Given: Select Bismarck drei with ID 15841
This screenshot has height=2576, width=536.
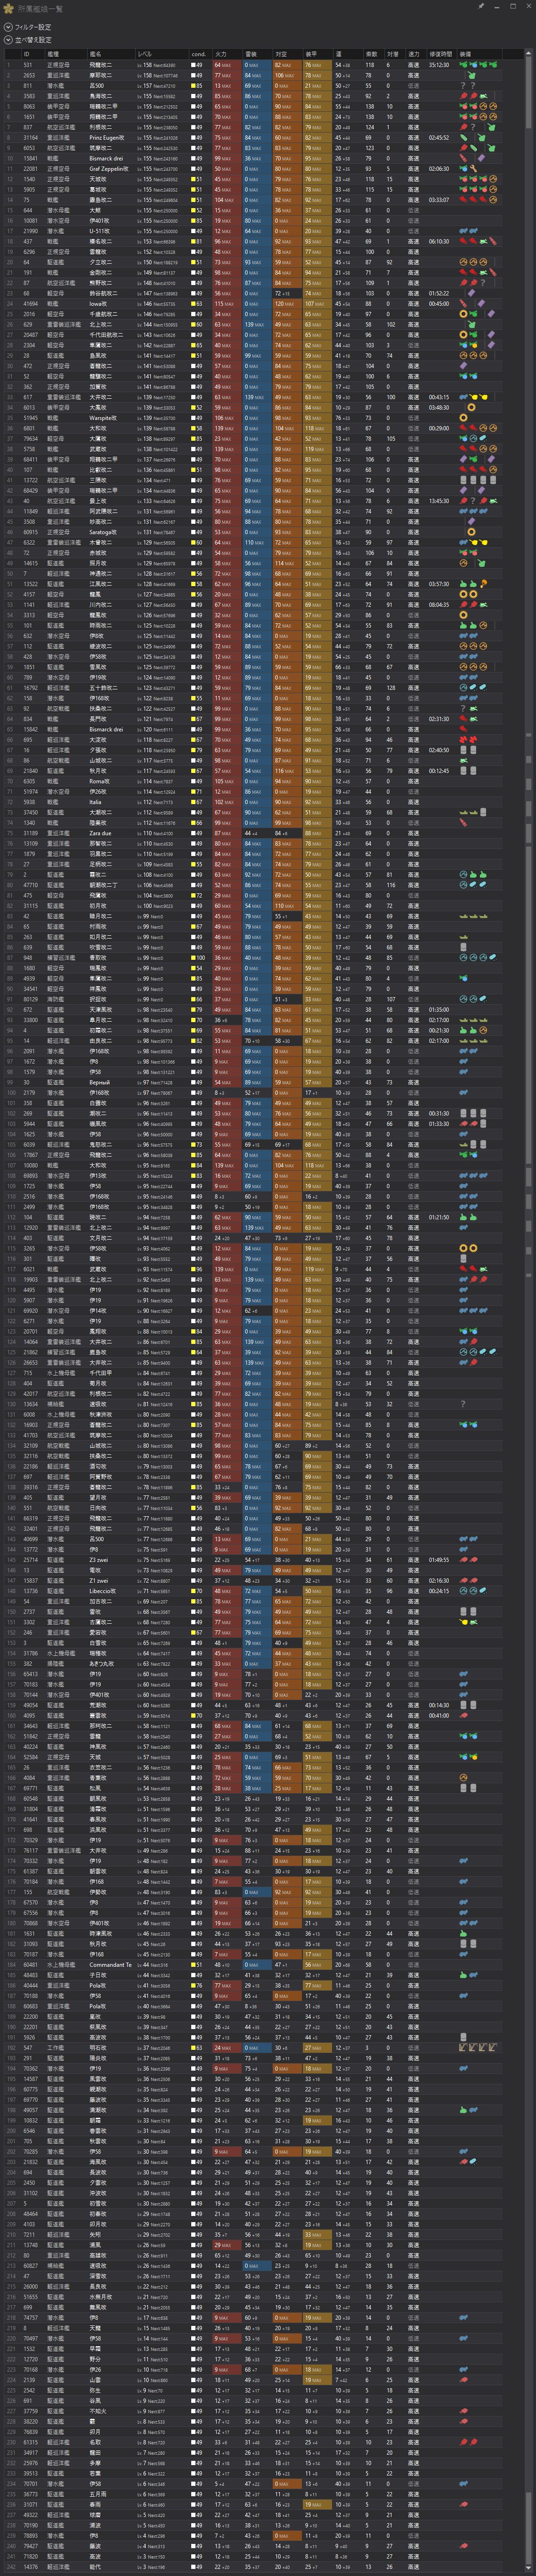Looking at the screenshot, I should [106, 158].
